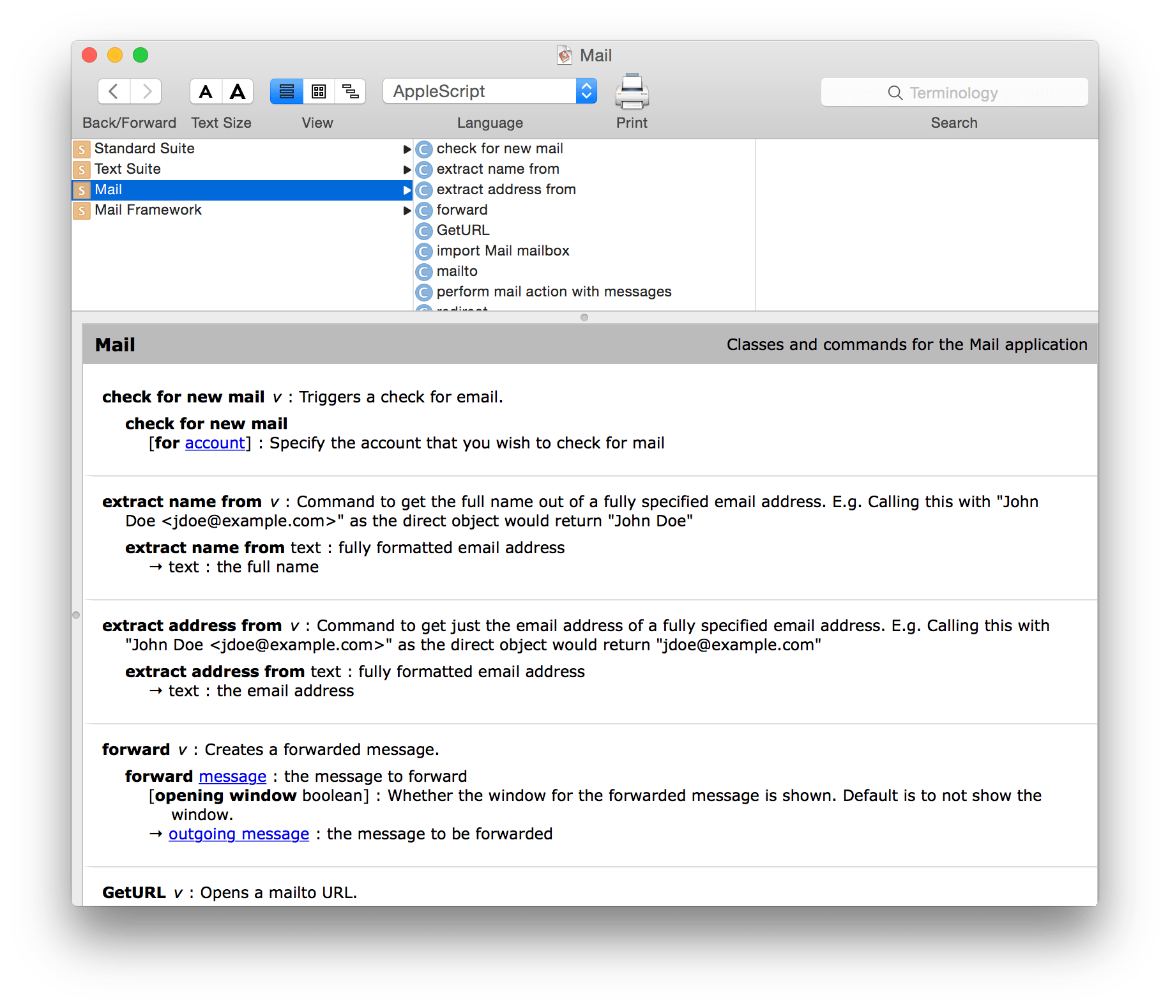Screen dimensions: 1170x1008
Task: Click the C icon beside 'extract address from'
Action: pos(424,190)
